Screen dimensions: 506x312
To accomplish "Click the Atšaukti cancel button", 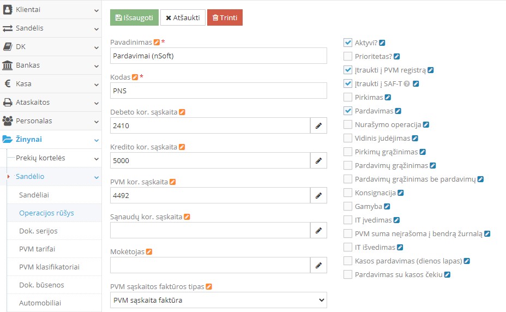I will [183, 17].
